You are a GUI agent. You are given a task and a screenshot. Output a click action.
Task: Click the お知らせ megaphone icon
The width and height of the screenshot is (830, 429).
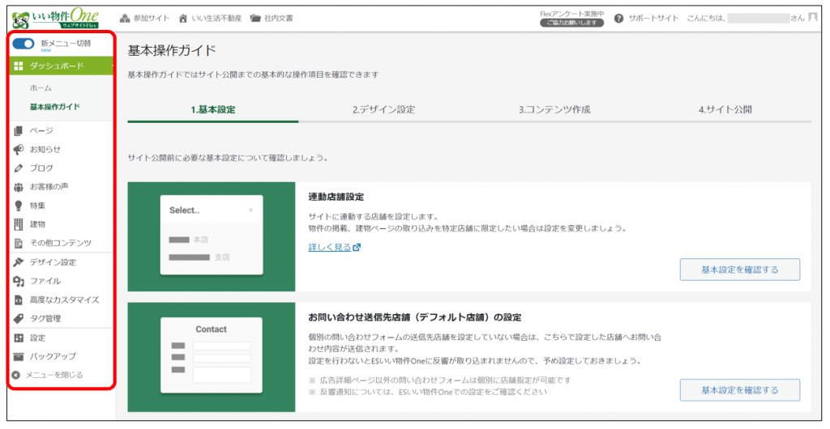(x=19, y=150)
